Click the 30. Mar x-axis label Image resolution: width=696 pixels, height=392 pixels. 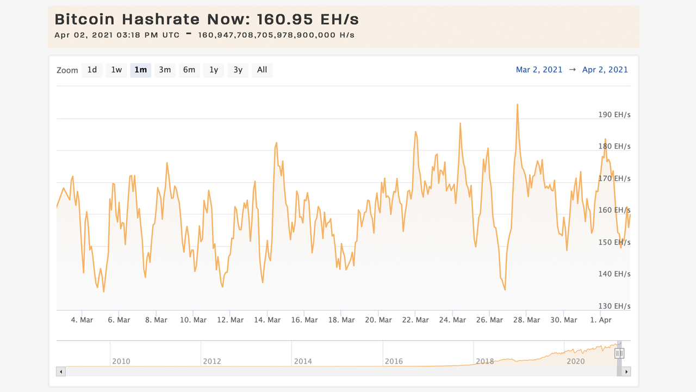coord(563,320)
